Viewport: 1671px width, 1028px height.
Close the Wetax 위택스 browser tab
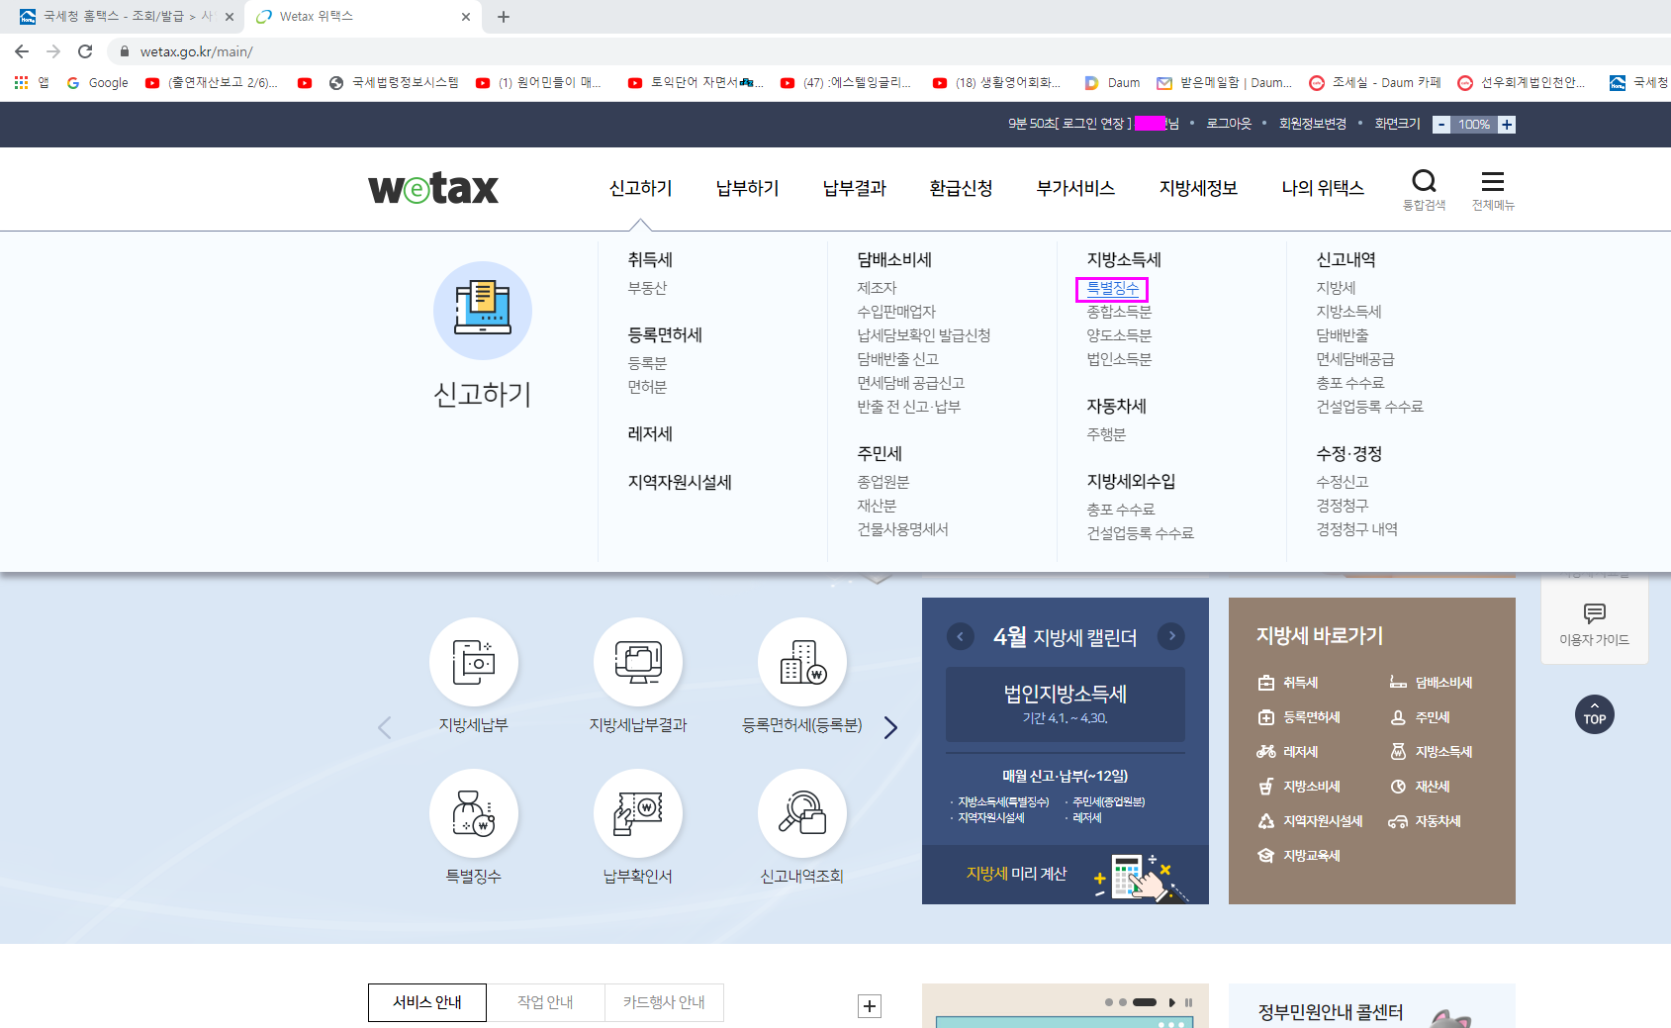click(466, 17)
